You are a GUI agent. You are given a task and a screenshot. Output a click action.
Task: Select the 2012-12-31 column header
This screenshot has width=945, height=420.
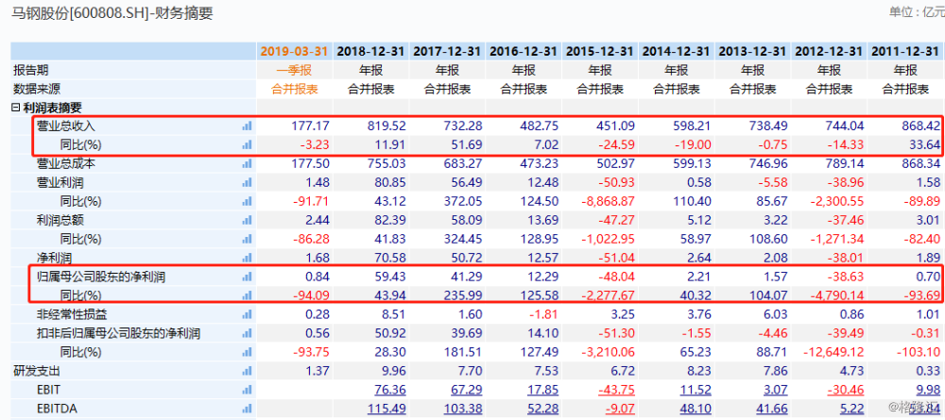click(829, 51)
